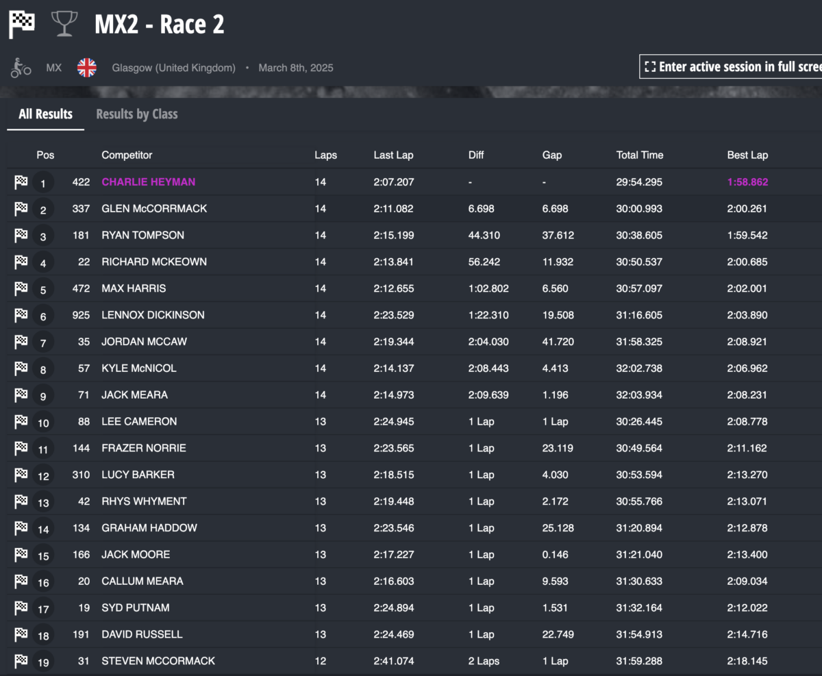The image size is (822, 676).
Task: Click the Competitor column header
Action: (127, 155)
